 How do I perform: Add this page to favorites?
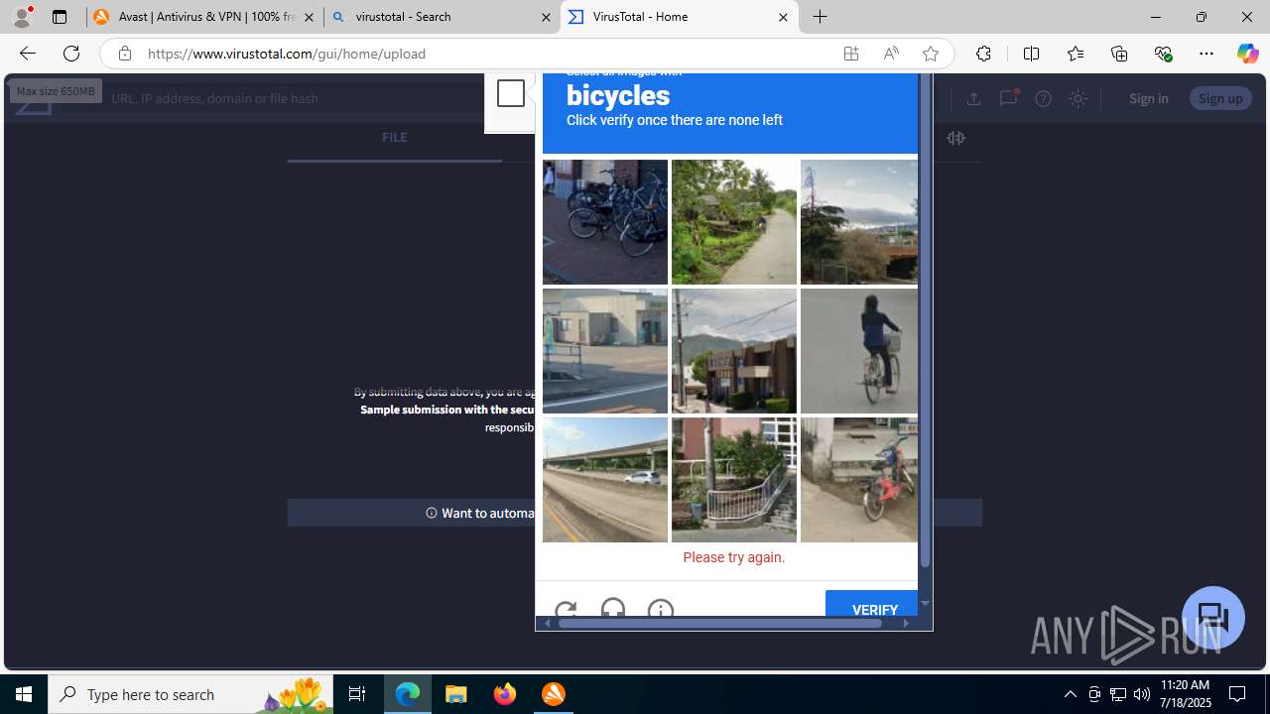click(931, 54)
